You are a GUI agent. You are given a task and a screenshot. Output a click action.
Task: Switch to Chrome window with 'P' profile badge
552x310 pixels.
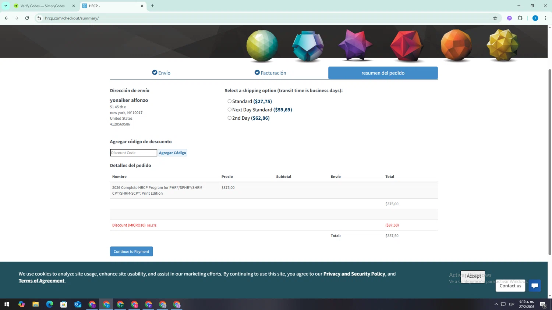tap(148, 304)
